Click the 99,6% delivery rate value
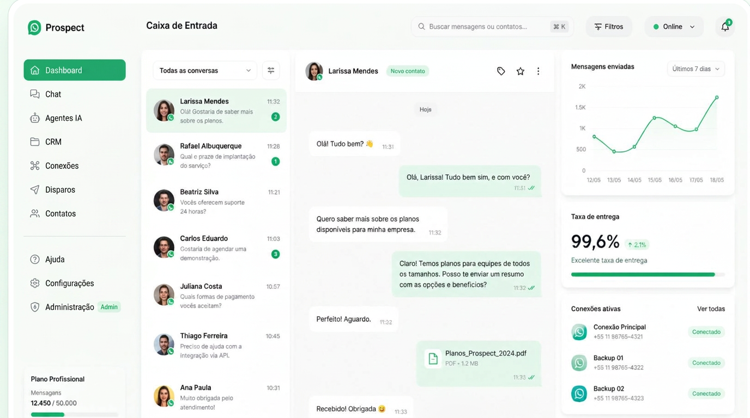Viewport: 750px width, 418px height. 595,242
